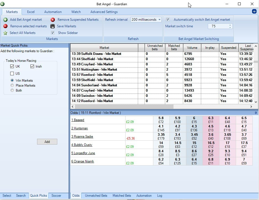The image size is (259, 200).
Task: Open the Excel ribbon tab
Action: 31,12
